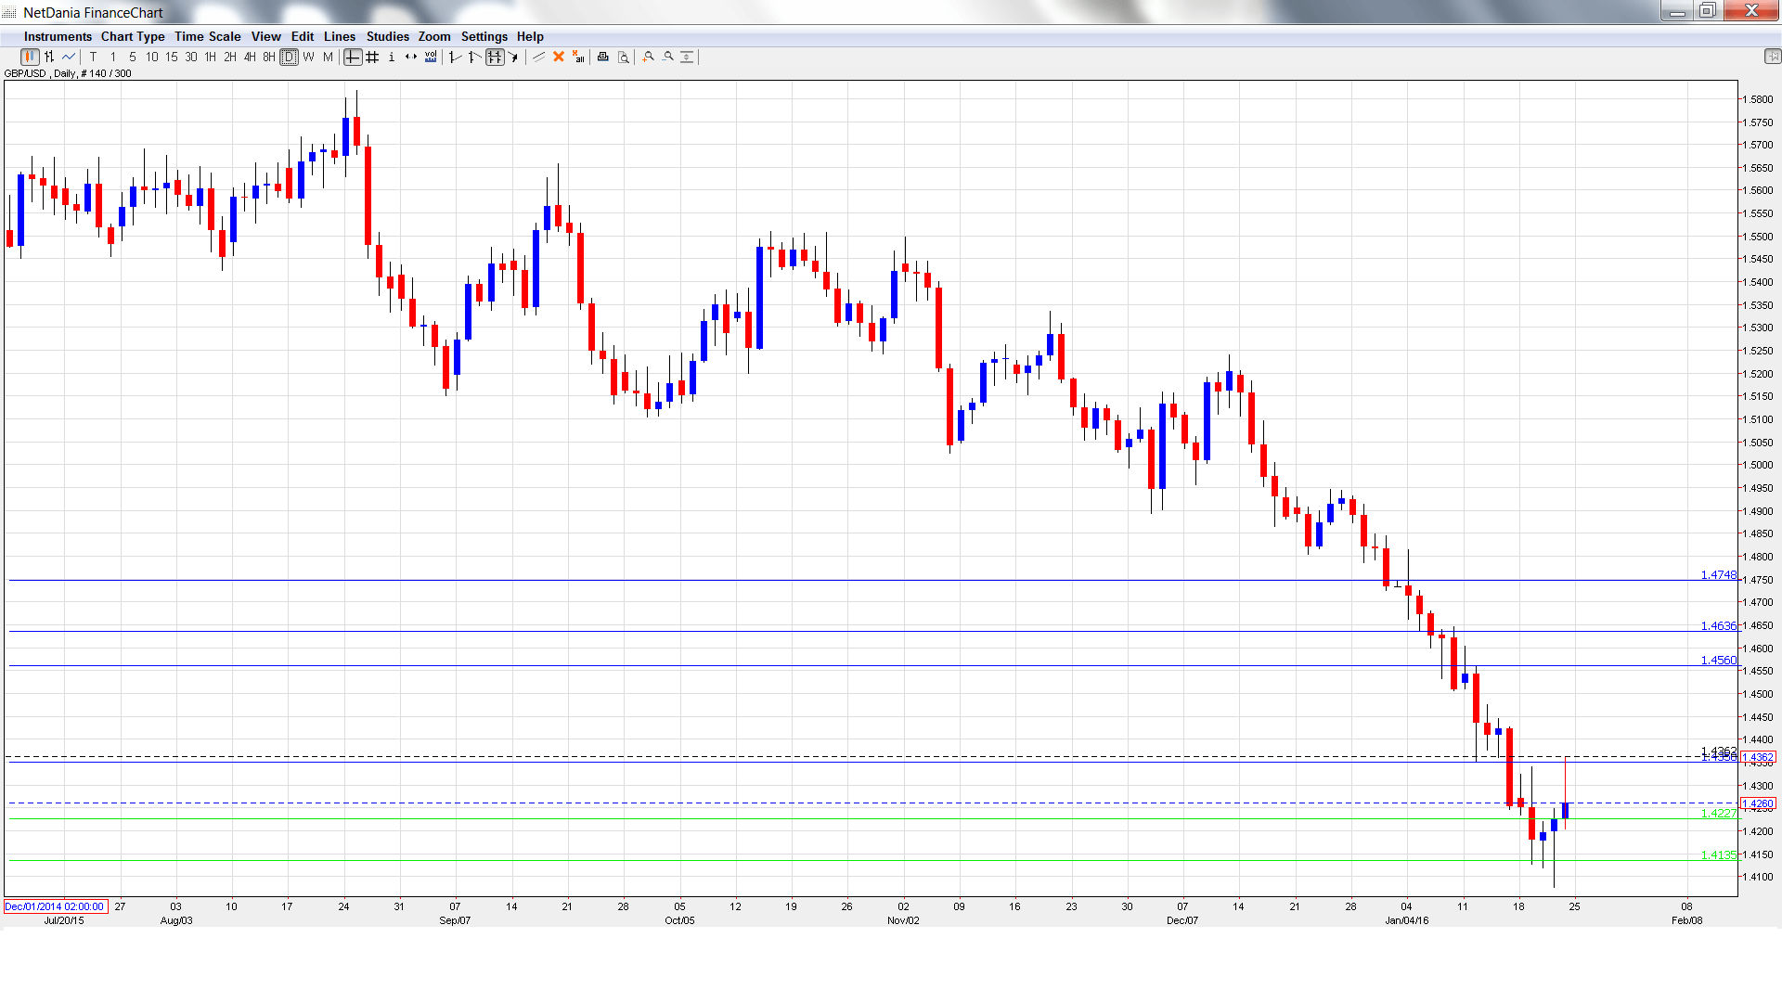Viewport: 1782px width, 1002px height.
Task: Expand the Settings menu
Action: pyautogui.click(x=484, y=37)
